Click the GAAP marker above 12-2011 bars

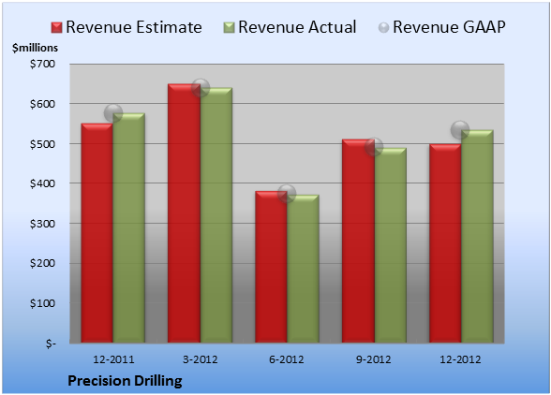[113, 113]
